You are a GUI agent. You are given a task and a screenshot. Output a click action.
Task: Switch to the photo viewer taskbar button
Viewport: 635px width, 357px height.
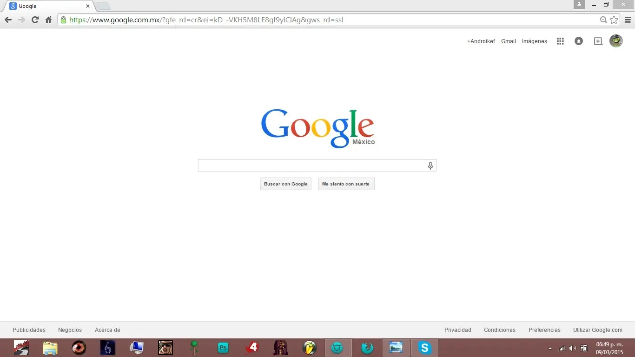click(396, 348)
